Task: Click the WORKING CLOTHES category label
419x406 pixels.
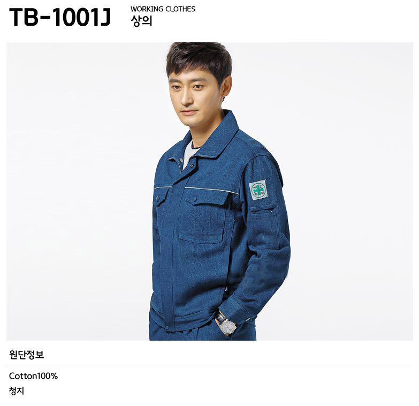Action: pyautogui.click(x=163, y=9)
